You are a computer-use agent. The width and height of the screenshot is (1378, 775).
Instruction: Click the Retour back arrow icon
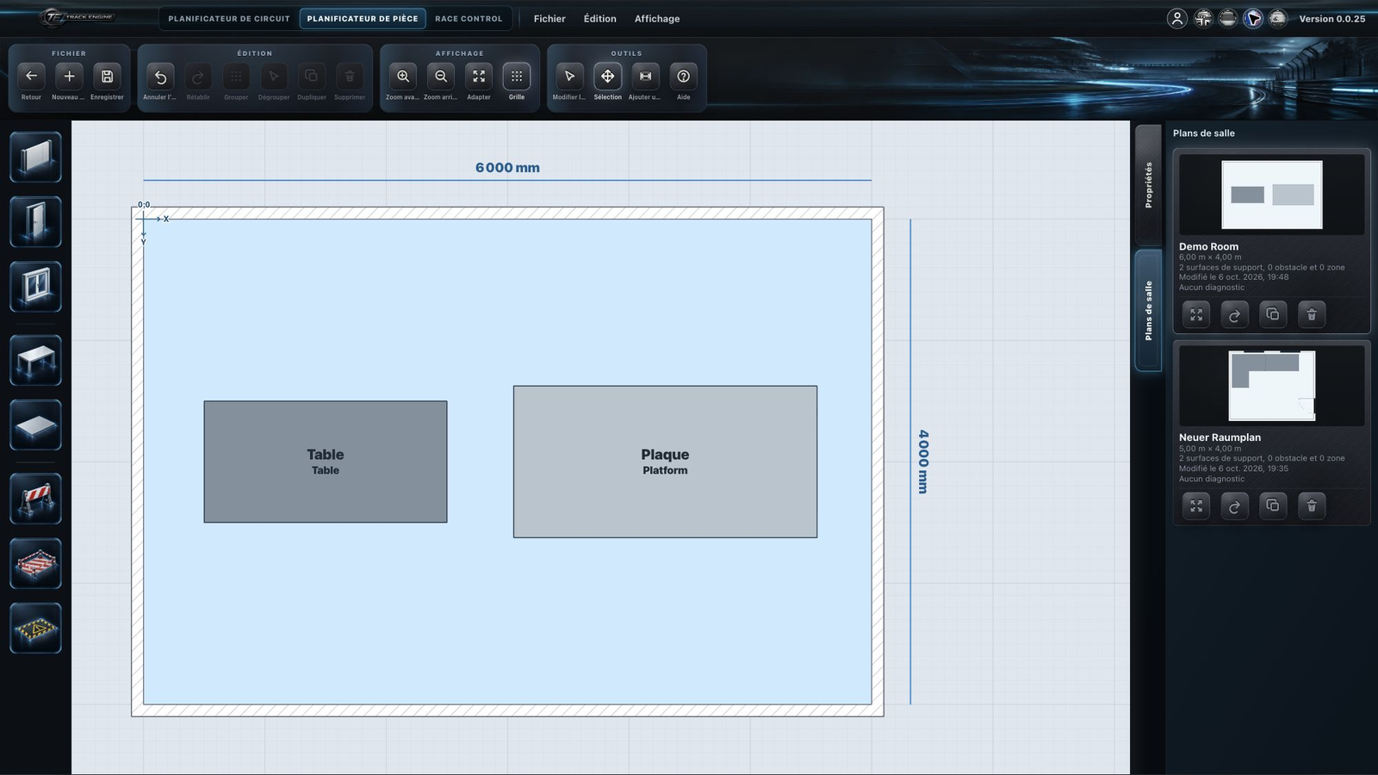(31, 77)
